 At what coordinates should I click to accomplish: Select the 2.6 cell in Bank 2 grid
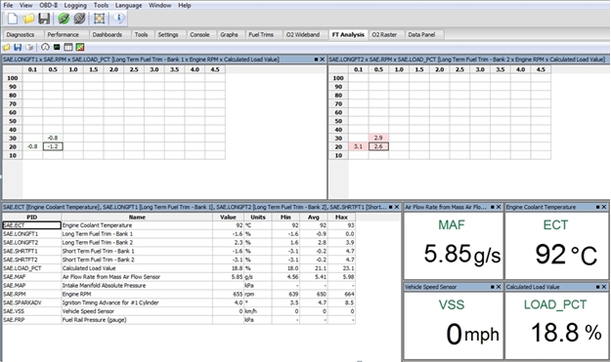pyautogui.click(x=378, y=146)
